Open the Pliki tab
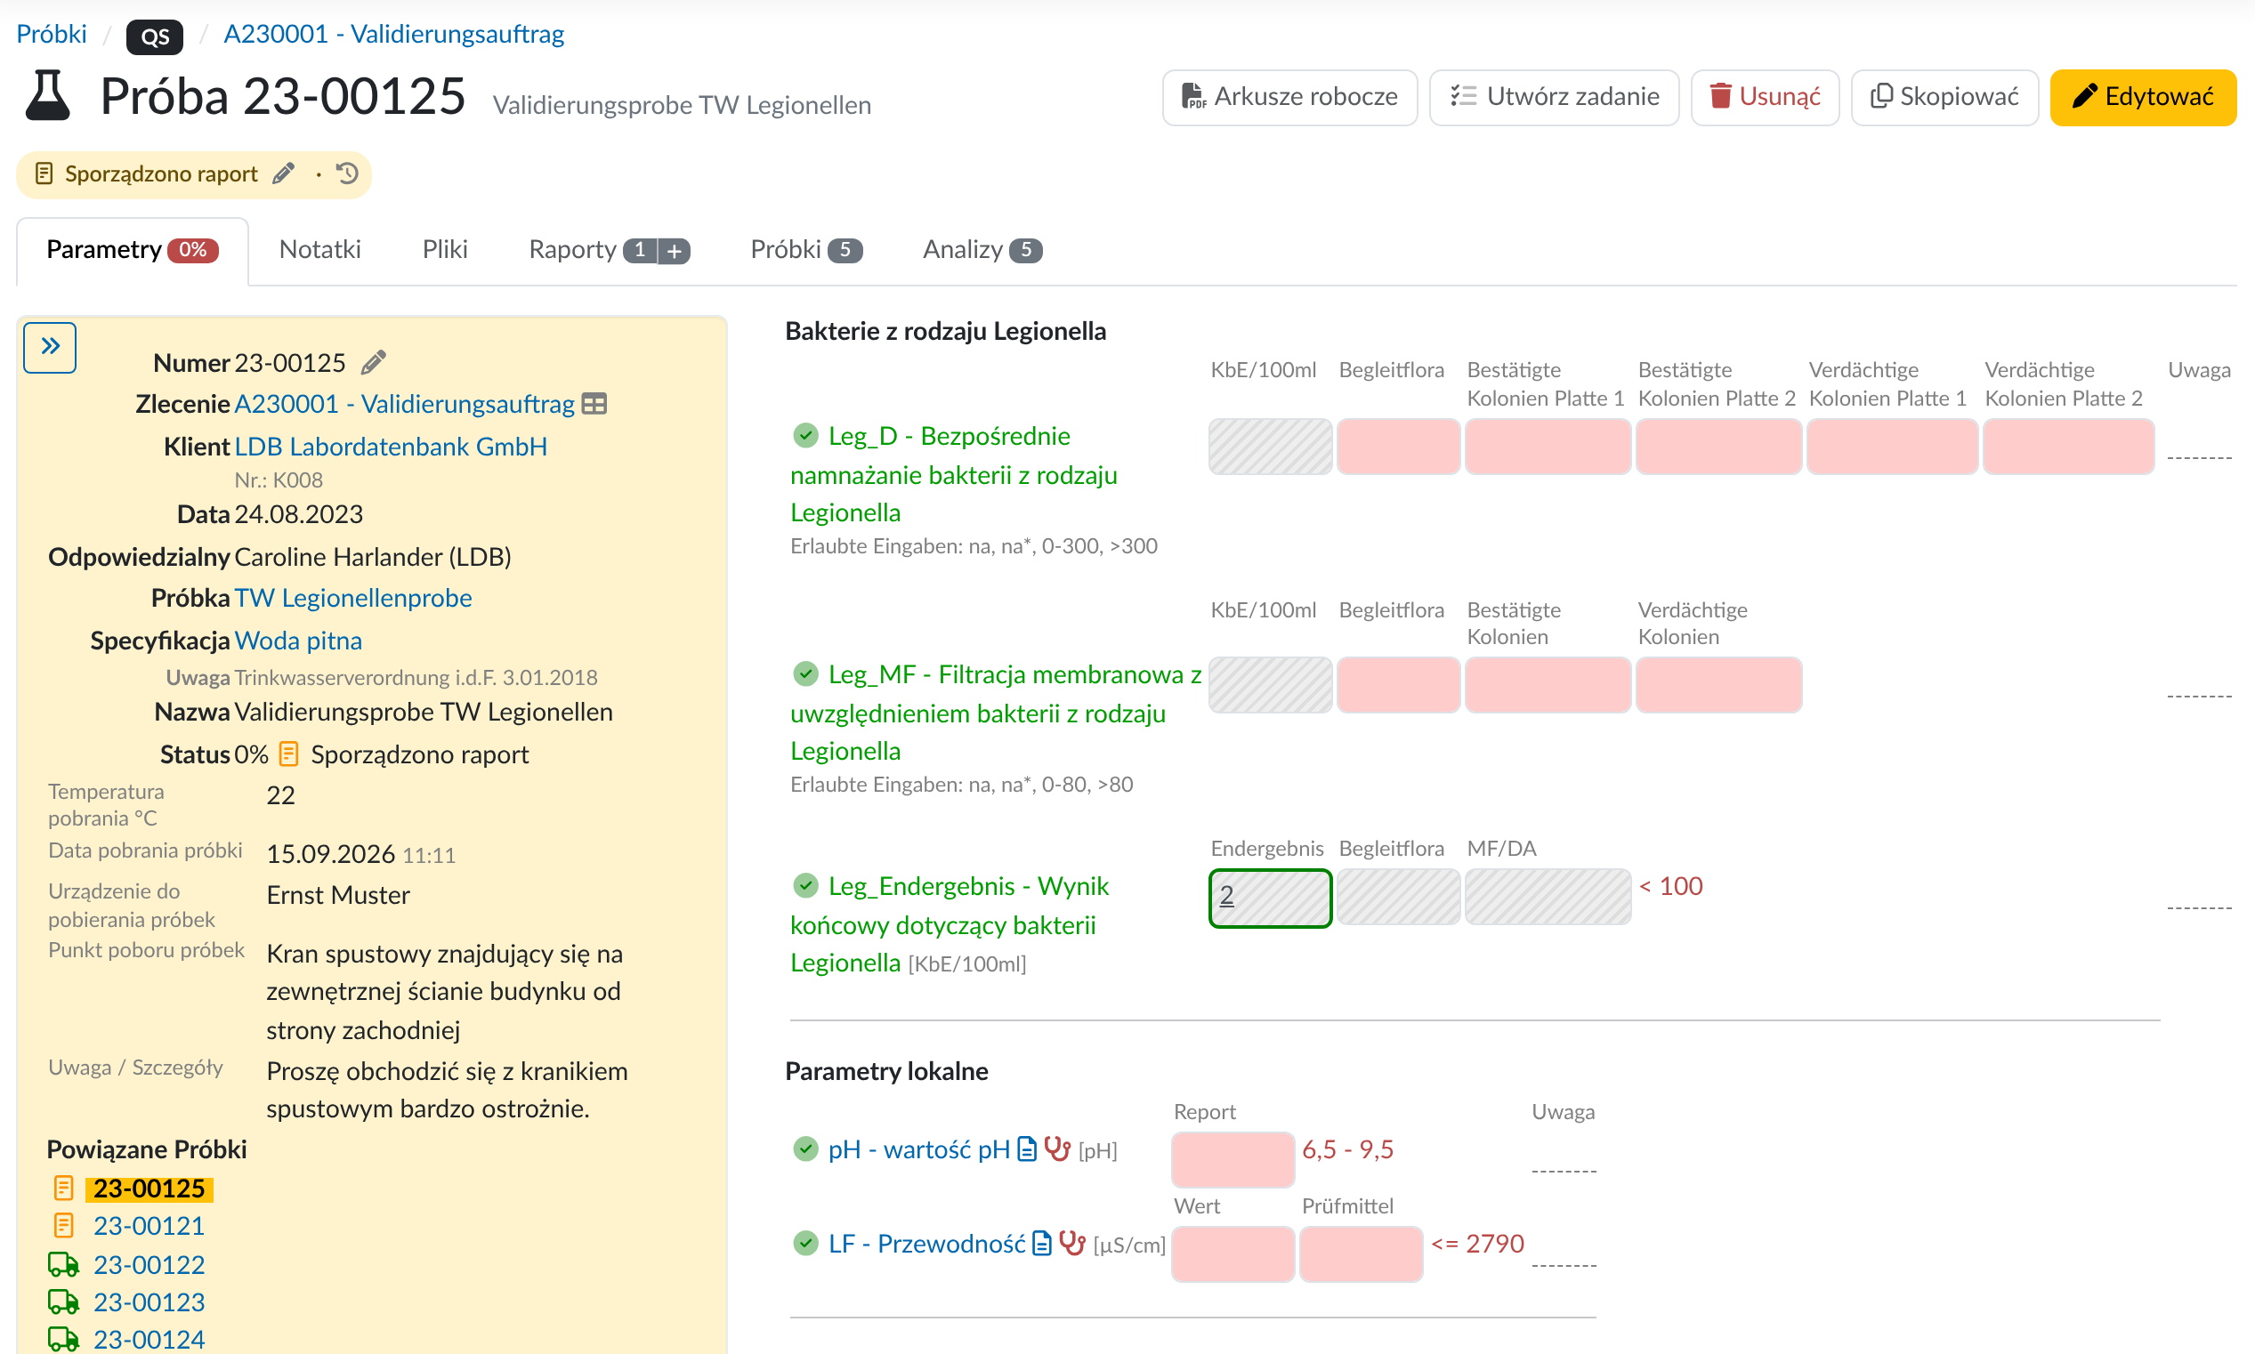This screenshot has width=2255, height=1354. point(444,250)
